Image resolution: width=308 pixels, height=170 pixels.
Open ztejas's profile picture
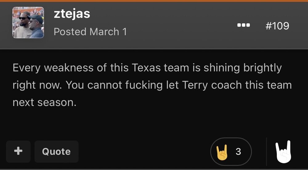pos(28,22)
